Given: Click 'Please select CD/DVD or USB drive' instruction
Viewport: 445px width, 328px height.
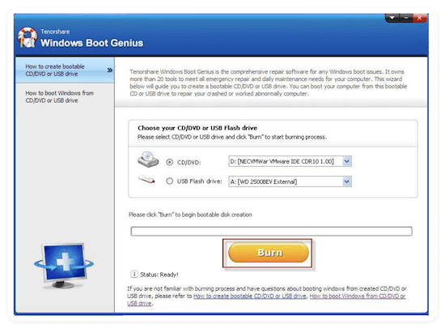Looking at the screenshot, I should point(232,137).
